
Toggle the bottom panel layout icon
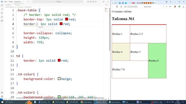tap(90, 2)
